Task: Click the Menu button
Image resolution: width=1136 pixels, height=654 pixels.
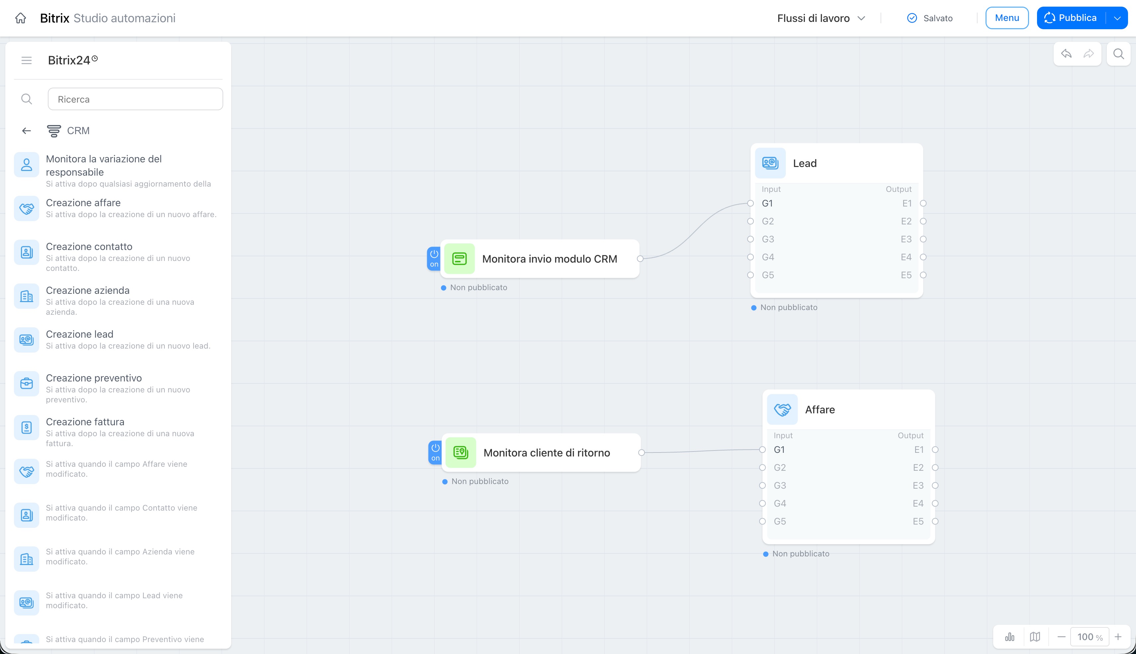Action: [x=1006, y=18]
